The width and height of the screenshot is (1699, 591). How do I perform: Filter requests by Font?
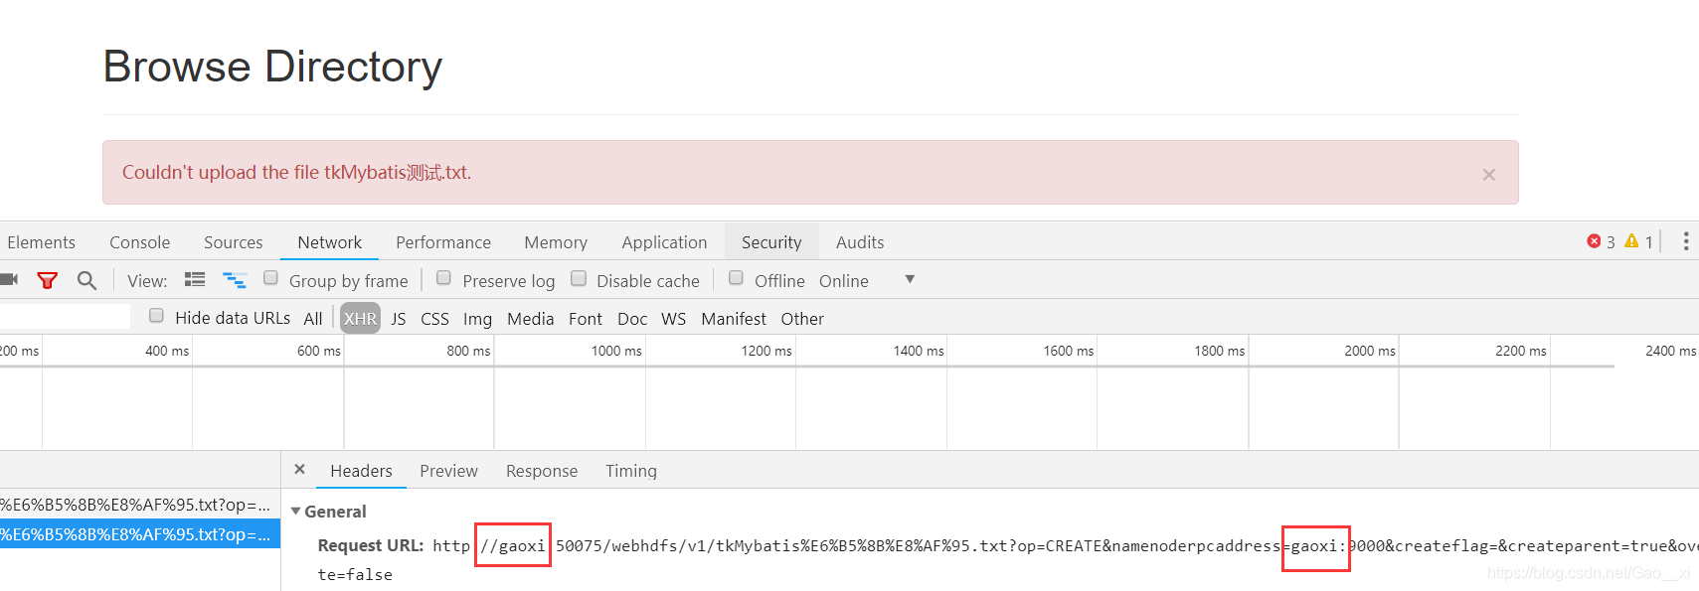pos(586,319)
